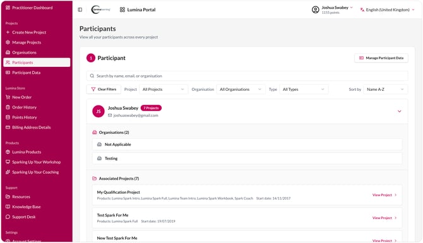This screenshot has height=243, width=423.
Task: Open Organisations in the sidebar
Action: click(x=24, y=52)
